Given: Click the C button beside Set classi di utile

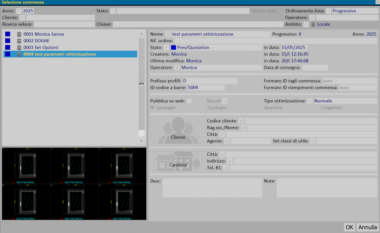Looking at the screenshot, I should pos(313,141).
